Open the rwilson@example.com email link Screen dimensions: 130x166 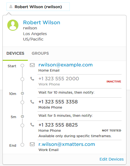tap(65, 65)
